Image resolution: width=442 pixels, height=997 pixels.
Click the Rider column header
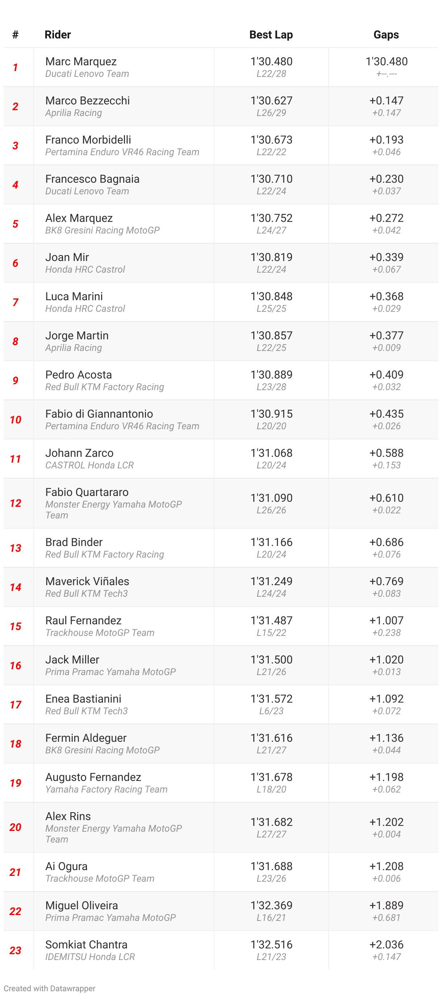(58, 35)
